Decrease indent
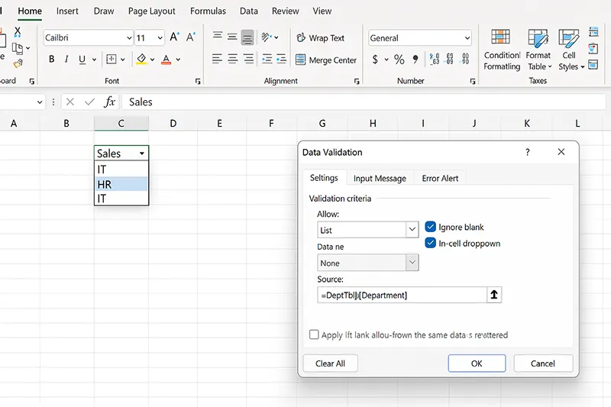 (267, 60)
